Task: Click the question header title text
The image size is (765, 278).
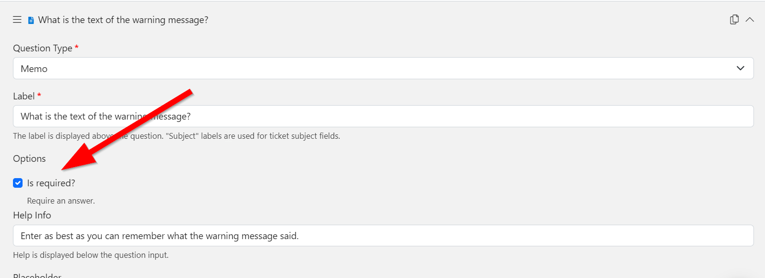Action: click(x=123, y=20)
